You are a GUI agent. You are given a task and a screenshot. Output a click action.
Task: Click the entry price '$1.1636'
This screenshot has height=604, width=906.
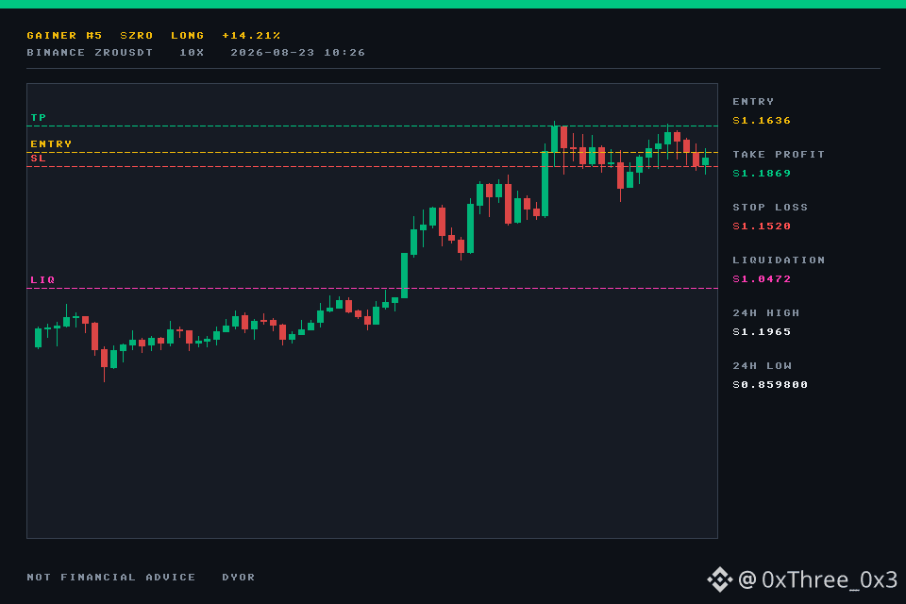click(762, 120)
